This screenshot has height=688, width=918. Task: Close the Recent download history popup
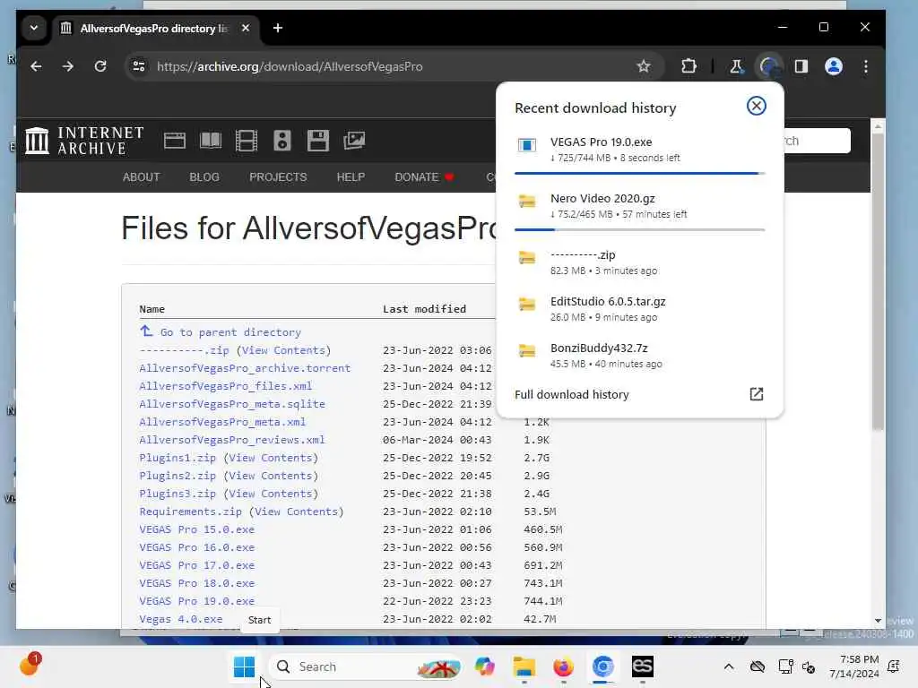click(757, 106)
